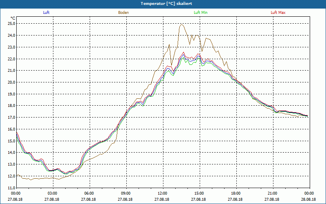The image size is (326, 204).
Task: Click the brown 'Boden' legend label
Action: pos(123,13)
